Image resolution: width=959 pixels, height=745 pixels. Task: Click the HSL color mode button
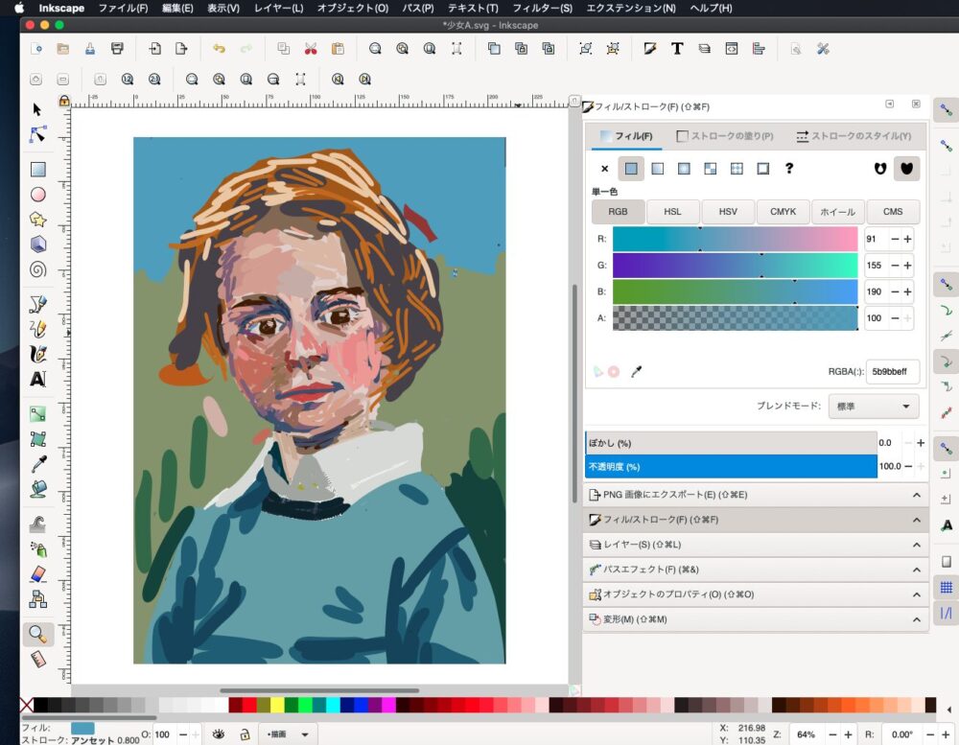point(672,212)
